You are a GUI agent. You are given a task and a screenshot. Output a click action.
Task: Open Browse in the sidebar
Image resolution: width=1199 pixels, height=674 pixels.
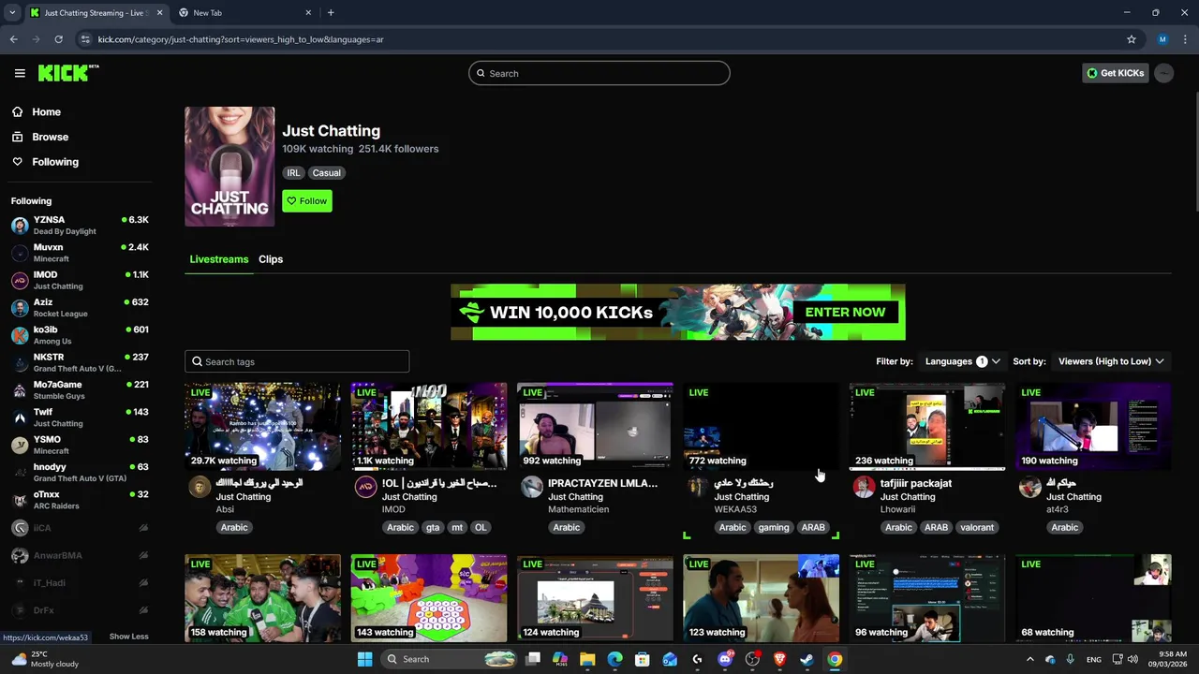(50, 137)
